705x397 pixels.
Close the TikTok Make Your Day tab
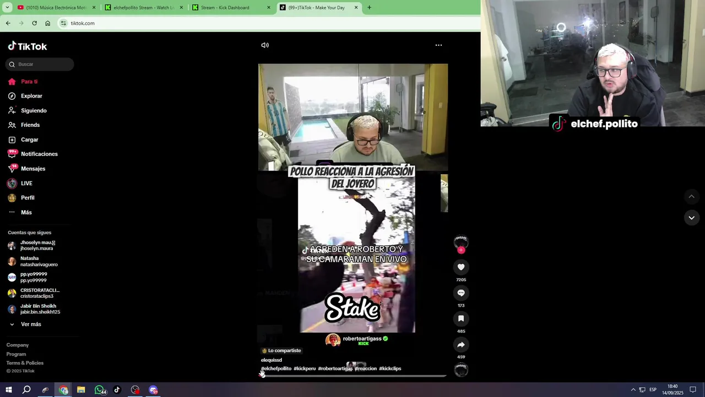(356, 8)
